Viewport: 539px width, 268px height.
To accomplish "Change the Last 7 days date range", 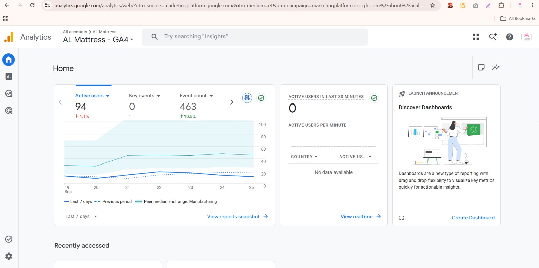I will coord(81,216).
